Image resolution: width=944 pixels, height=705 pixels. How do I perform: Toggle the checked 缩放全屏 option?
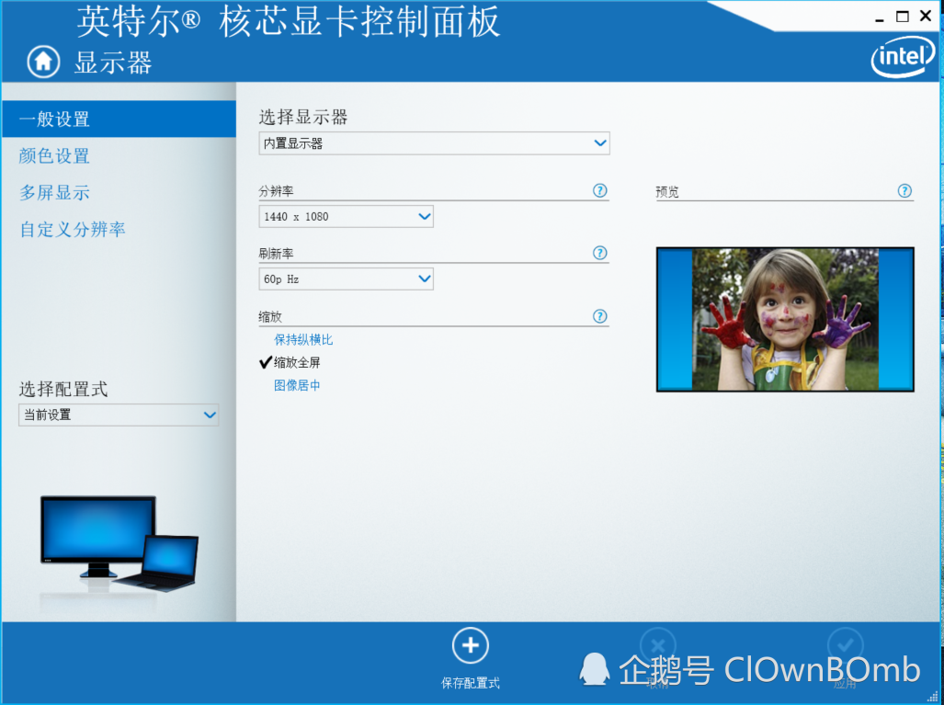[296, 363]
